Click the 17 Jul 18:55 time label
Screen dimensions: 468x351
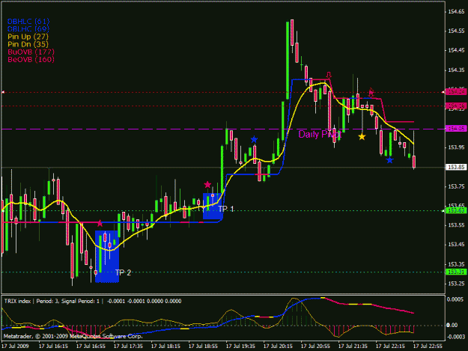click(203, 347)
